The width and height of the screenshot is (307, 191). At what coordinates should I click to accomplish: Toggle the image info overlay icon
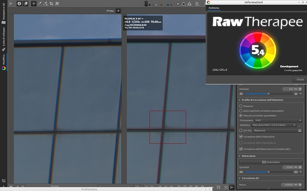[x=19, y=4]
